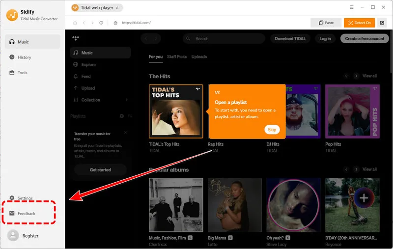Reload the Tidal web page
The image size is (393, 249).
(x=101, y=23)
